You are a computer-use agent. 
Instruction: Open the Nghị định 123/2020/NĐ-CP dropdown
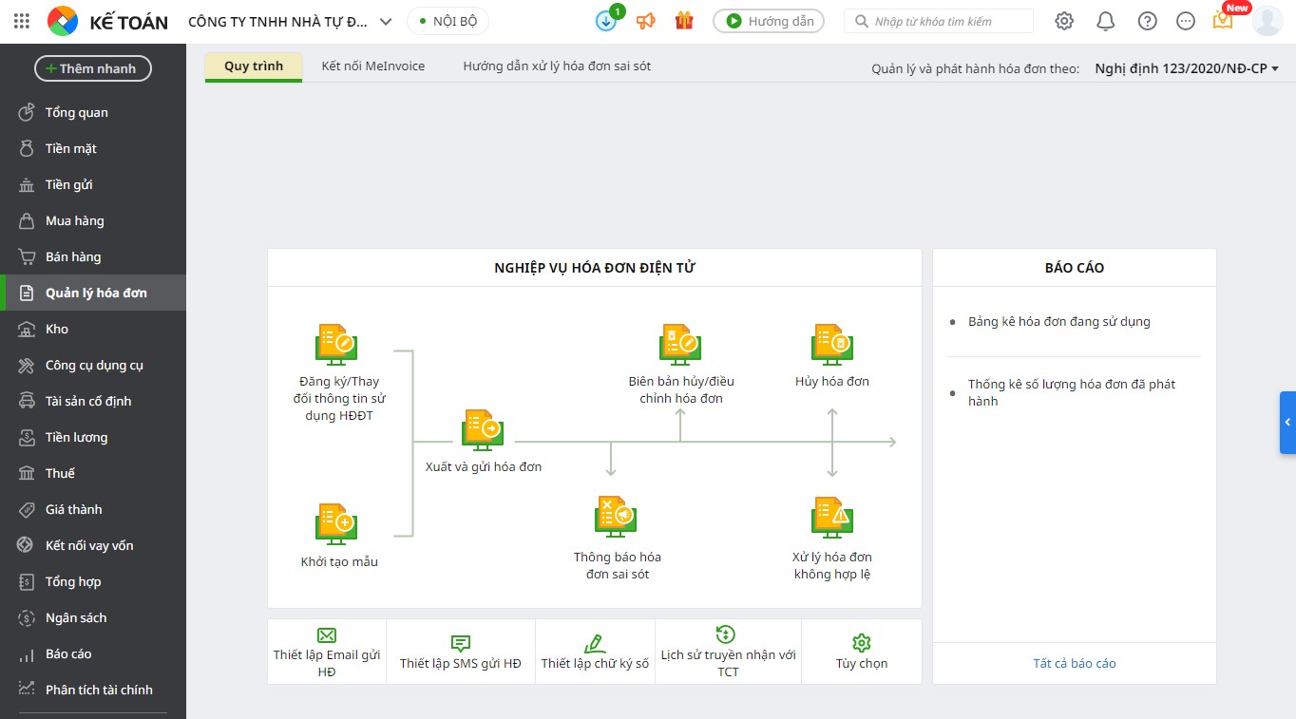(x=1187, y=68)
